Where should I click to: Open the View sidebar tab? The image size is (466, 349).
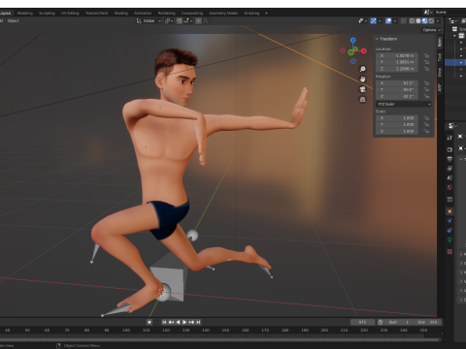click(440, 72)
